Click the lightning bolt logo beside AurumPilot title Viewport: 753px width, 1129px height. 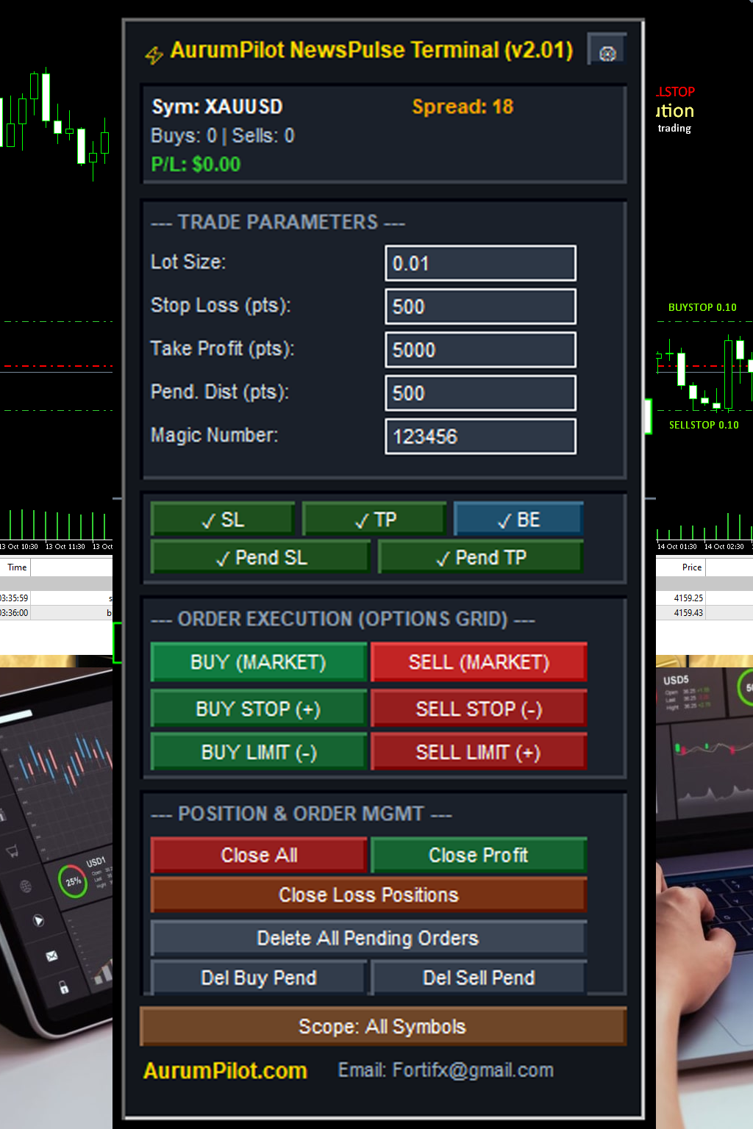(x=154, y=54)
